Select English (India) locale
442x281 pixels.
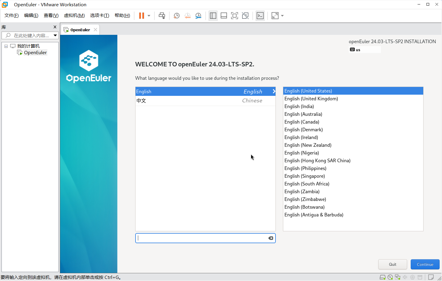click(353, 106)
